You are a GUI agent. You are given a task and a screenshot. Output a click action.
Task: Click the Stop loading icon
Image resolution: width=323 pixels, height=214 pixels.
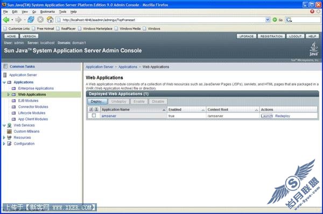[x=40, y=20]
